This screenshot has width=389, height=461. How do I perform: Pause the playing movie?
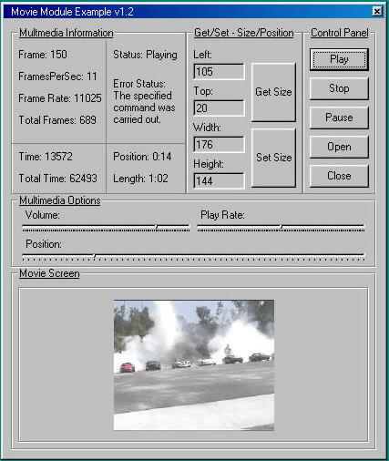coord(339,118)
